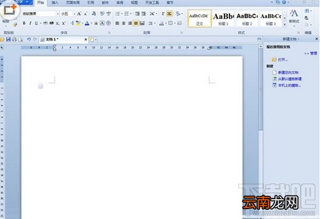The height and width of the screenshot is (219, 320).
Task: Click the Find binoculars icon
Action: click(x=307, y=10)
